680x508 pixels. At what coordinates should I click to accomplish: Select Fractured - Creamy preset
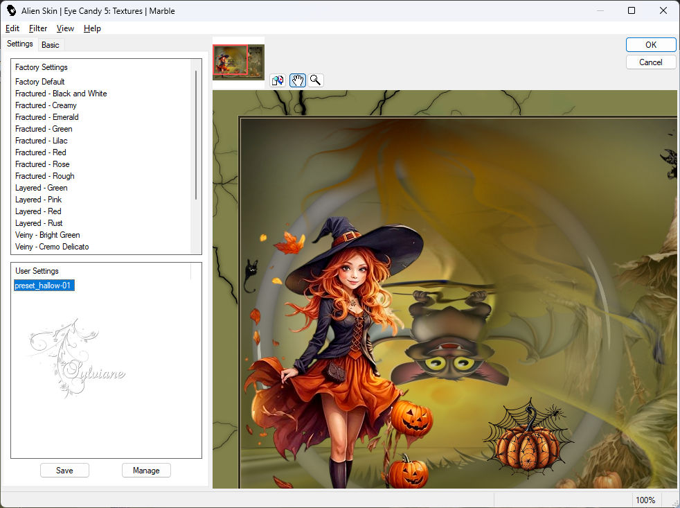pyautogui.click(x=46, y=105)
